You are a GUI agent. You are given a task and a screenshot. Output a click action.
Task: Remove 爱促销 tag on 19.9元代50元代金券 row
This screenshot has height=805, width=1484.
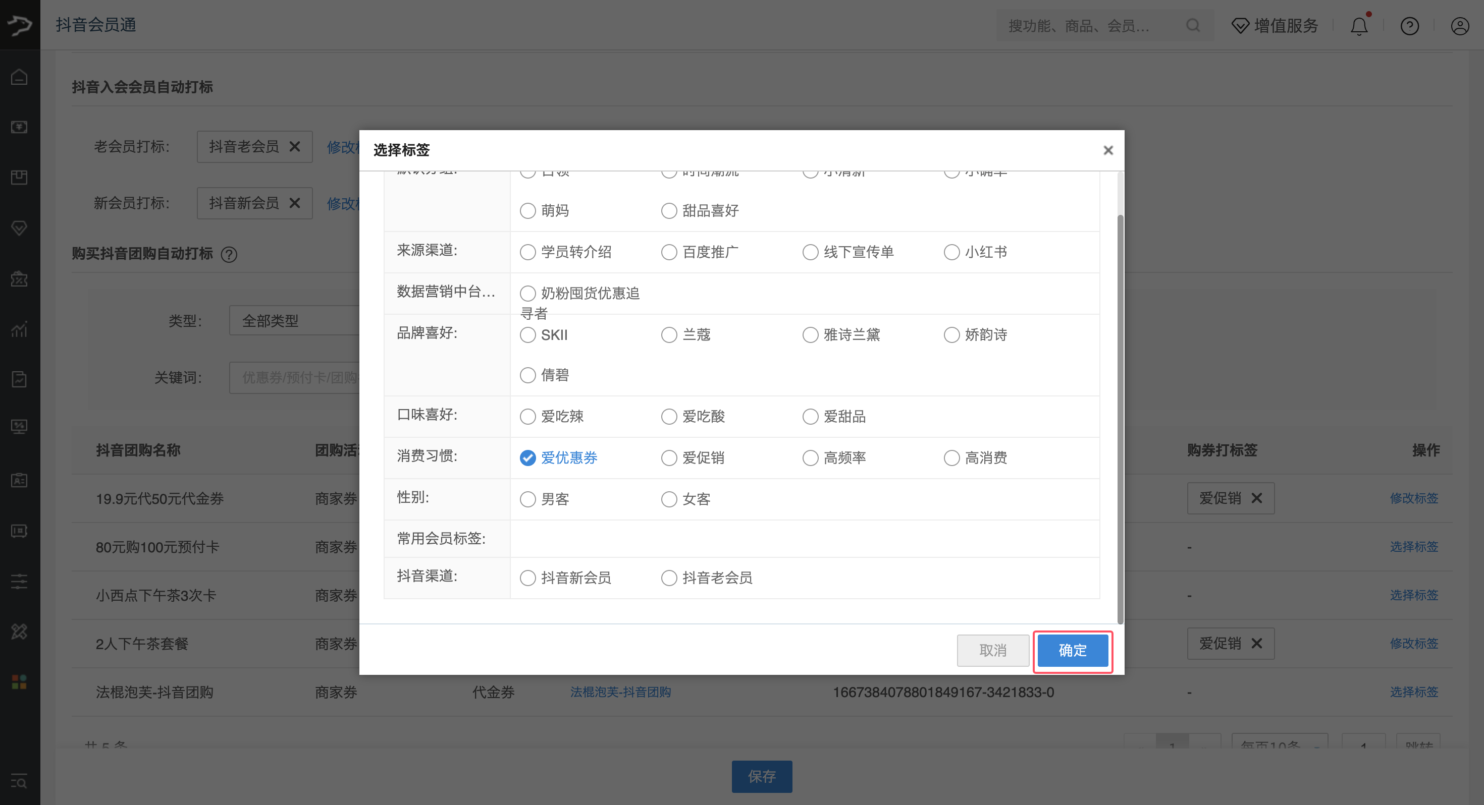[x=1256, y=499]
